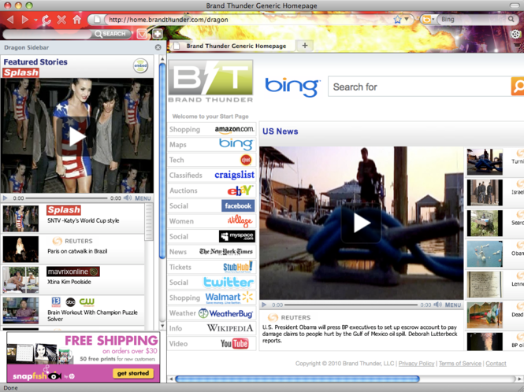Image resolution: width=524 pixels, height=392 pixels.
Task: Open Maps bing link
Action: tap(212, 145)
